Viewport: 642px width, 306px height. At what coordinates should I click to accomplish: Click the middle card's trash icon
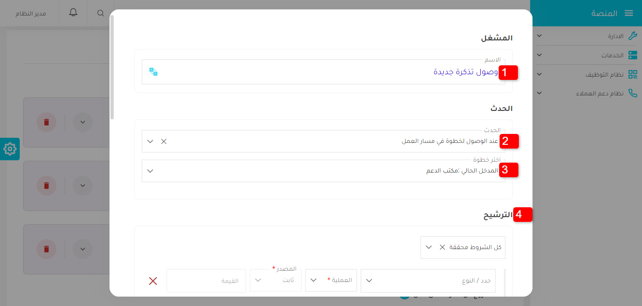coord(46,185)
